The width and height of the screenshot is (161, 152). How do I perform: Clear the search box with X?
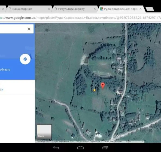click(29, 29)
